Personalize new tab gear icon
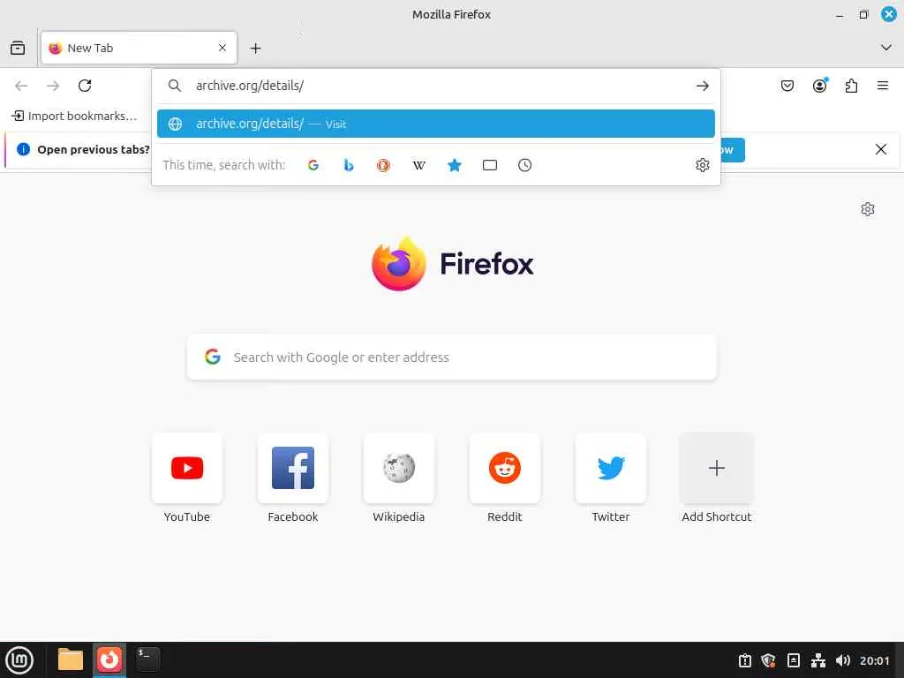 point(868,208)
